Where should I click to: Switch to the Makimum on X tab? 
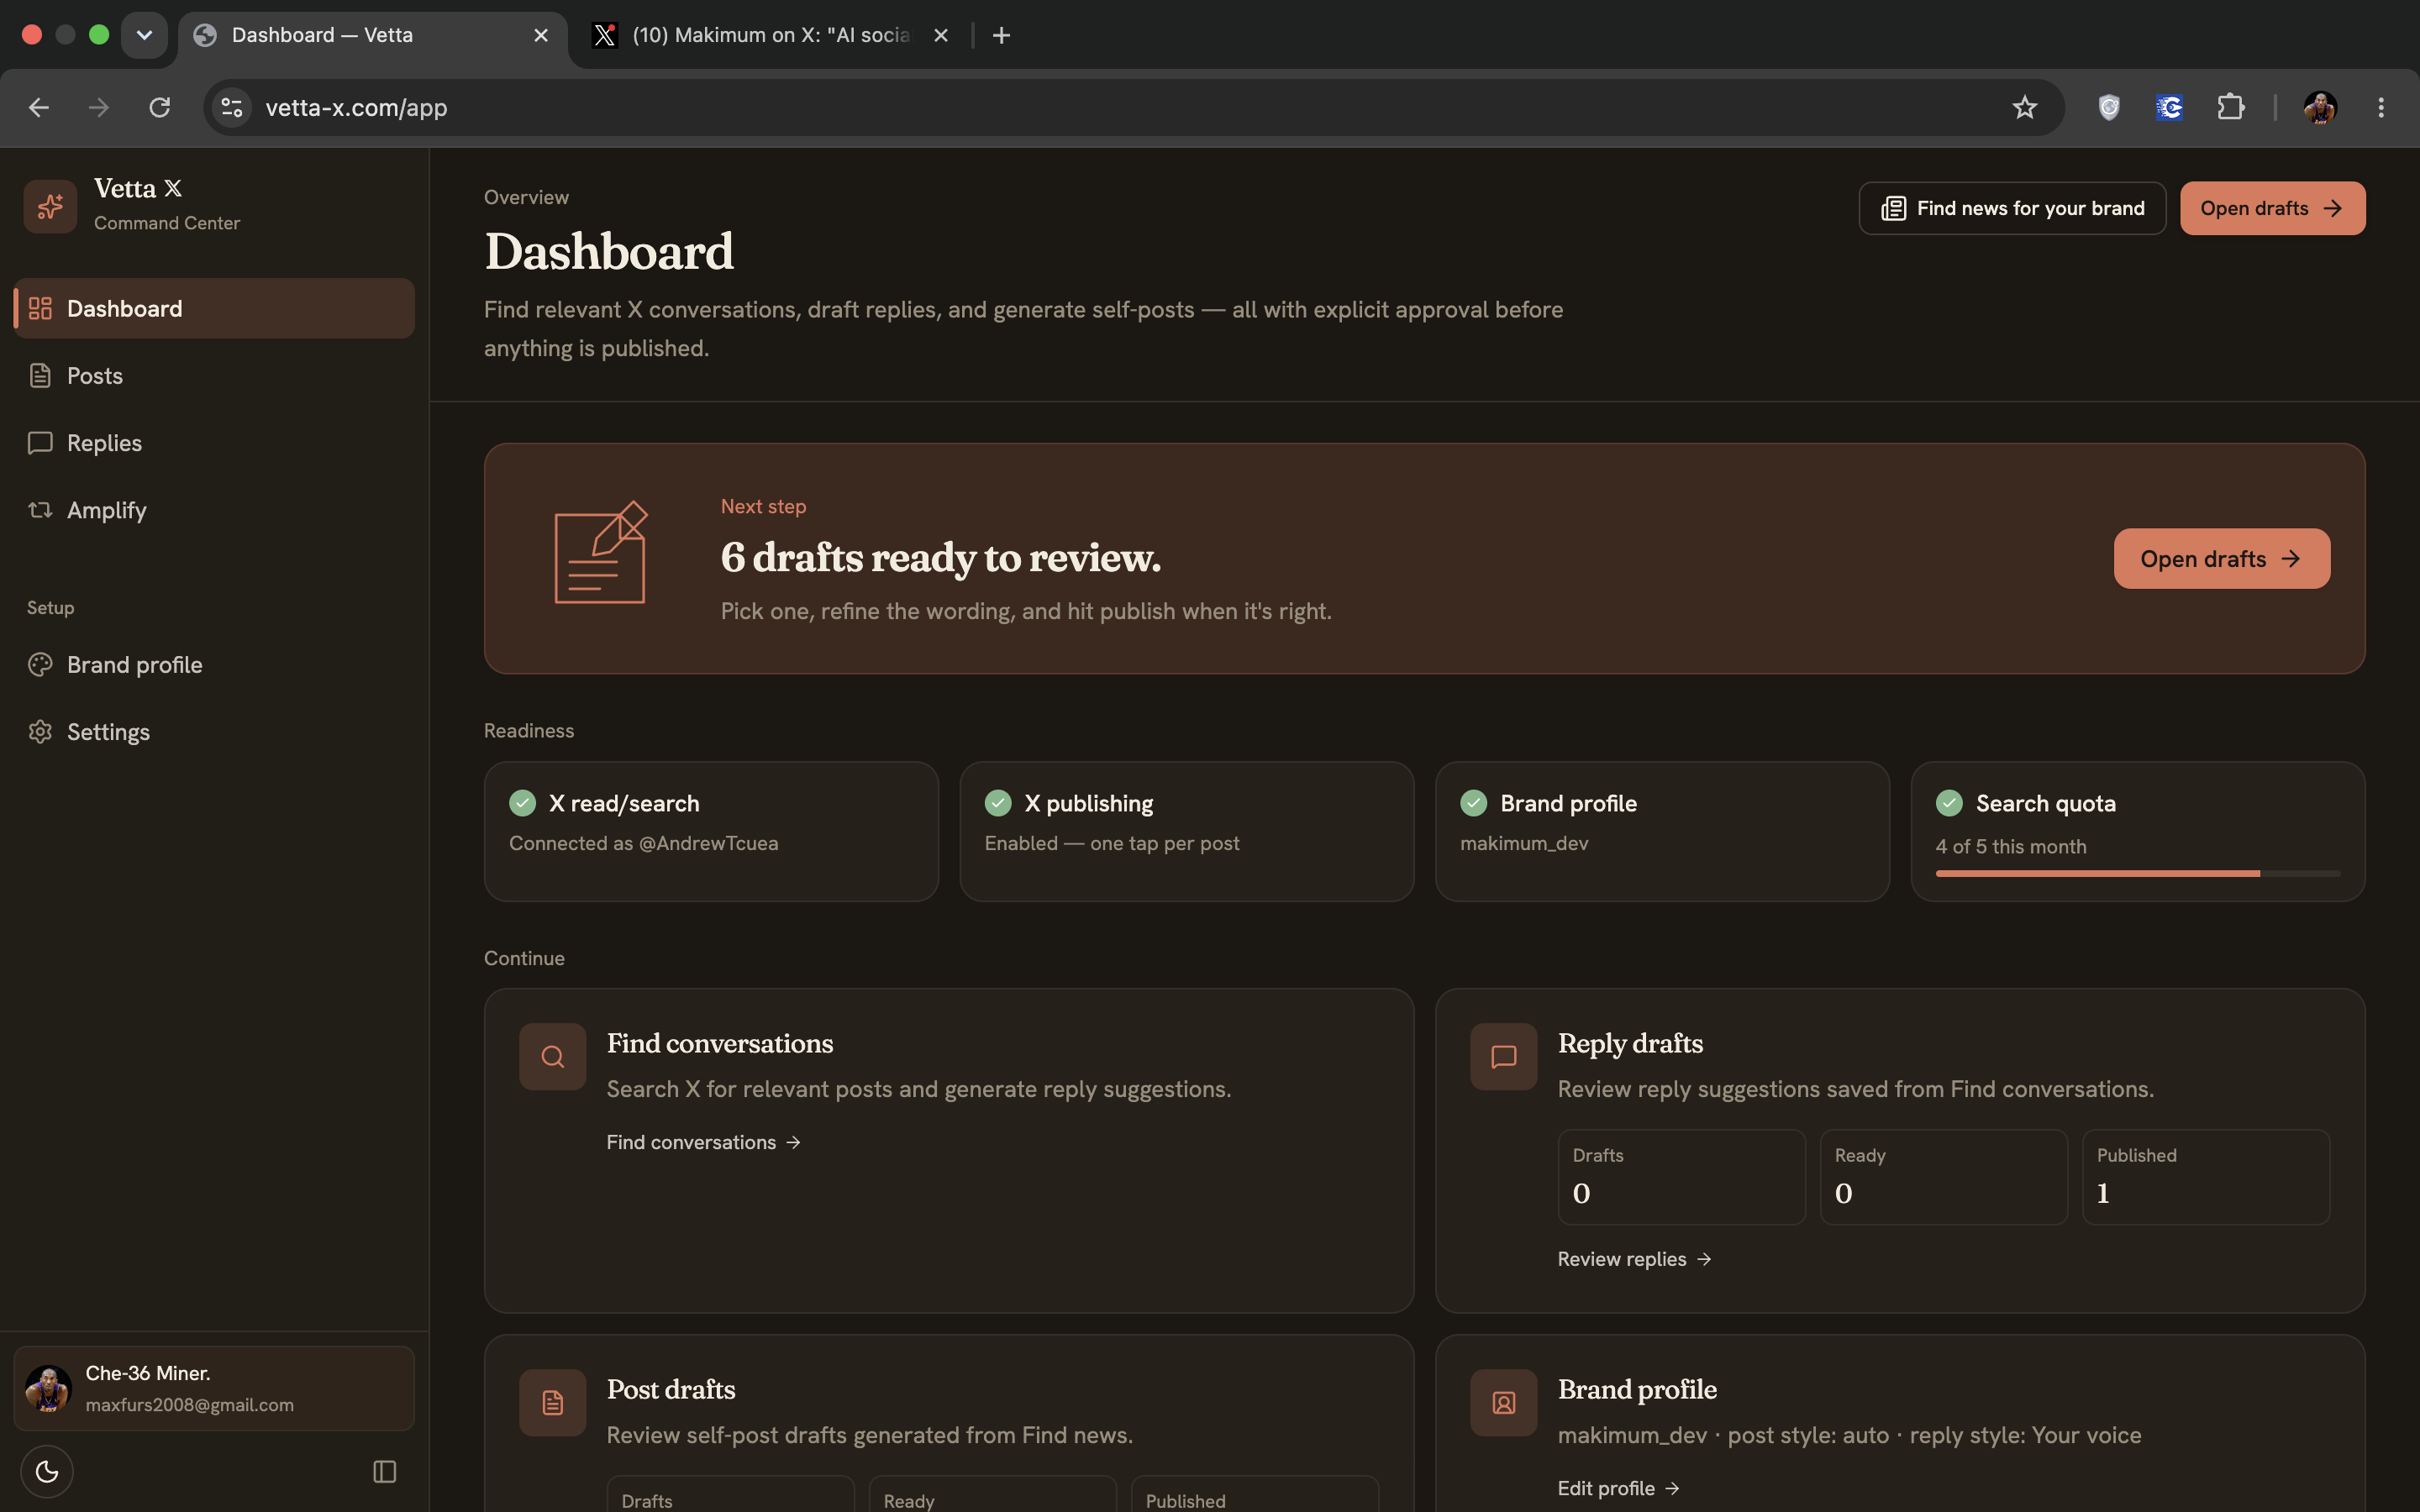(770, 35)
